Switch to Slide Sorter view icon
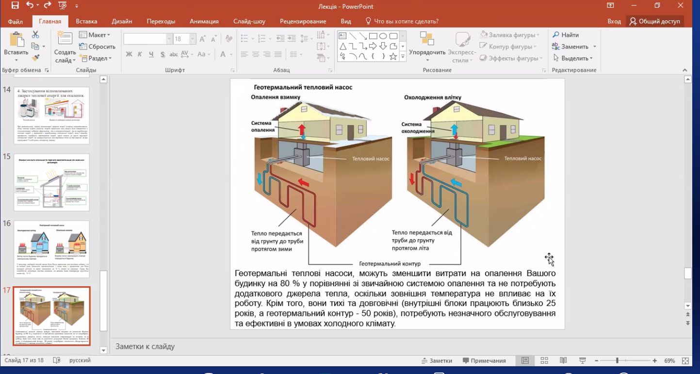This screenshot has height=374, width=700. [544, 360]
